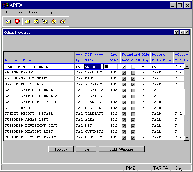The width and height of the screenshot is (193, 172).
Task: Click the Toolbox button
Action: [x=61, y=149]
